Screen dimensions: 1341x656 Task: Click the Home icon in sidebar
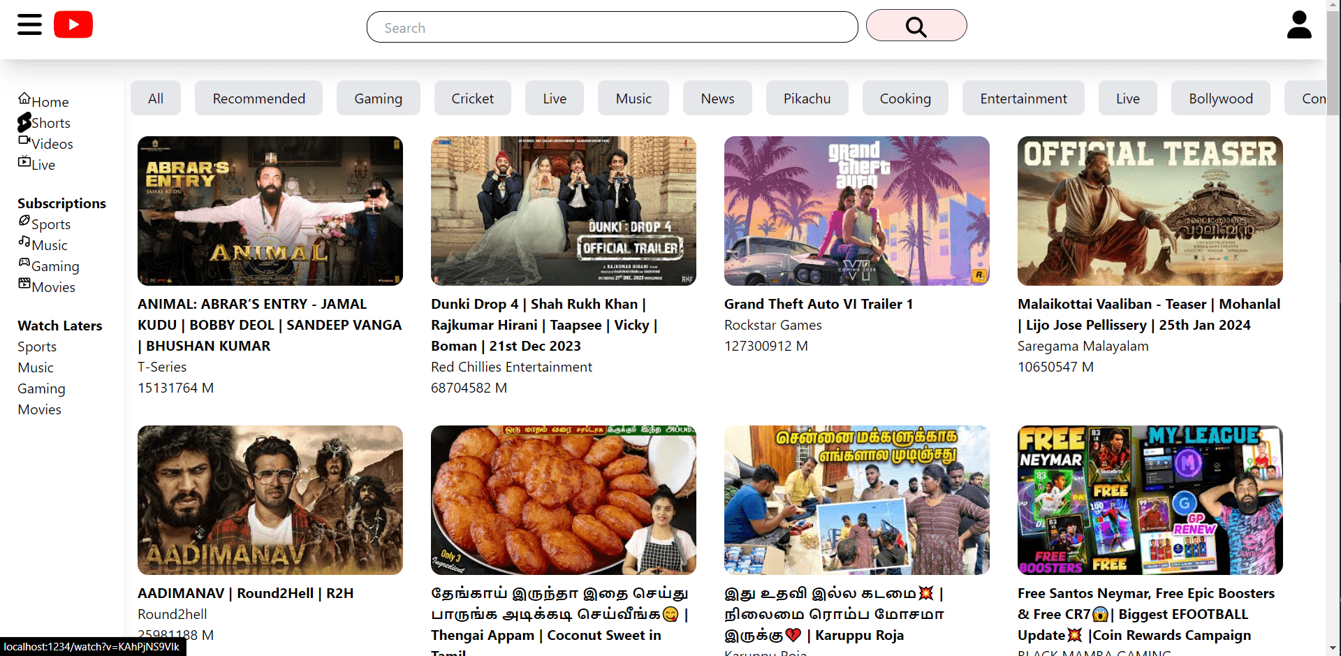tap(24, 98)
